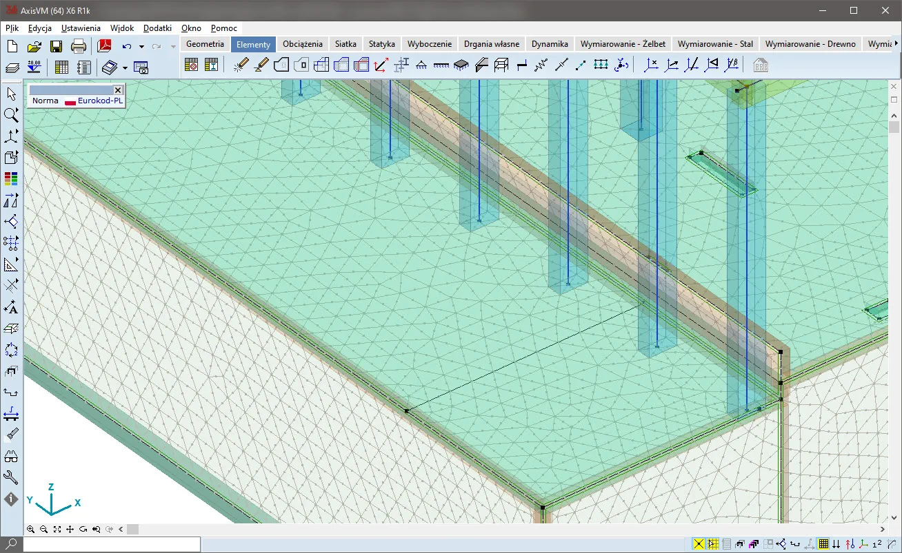Click the red diagonal line element tool
The width and height of the screenshot is (902, 553).
(x=381, y=65)
